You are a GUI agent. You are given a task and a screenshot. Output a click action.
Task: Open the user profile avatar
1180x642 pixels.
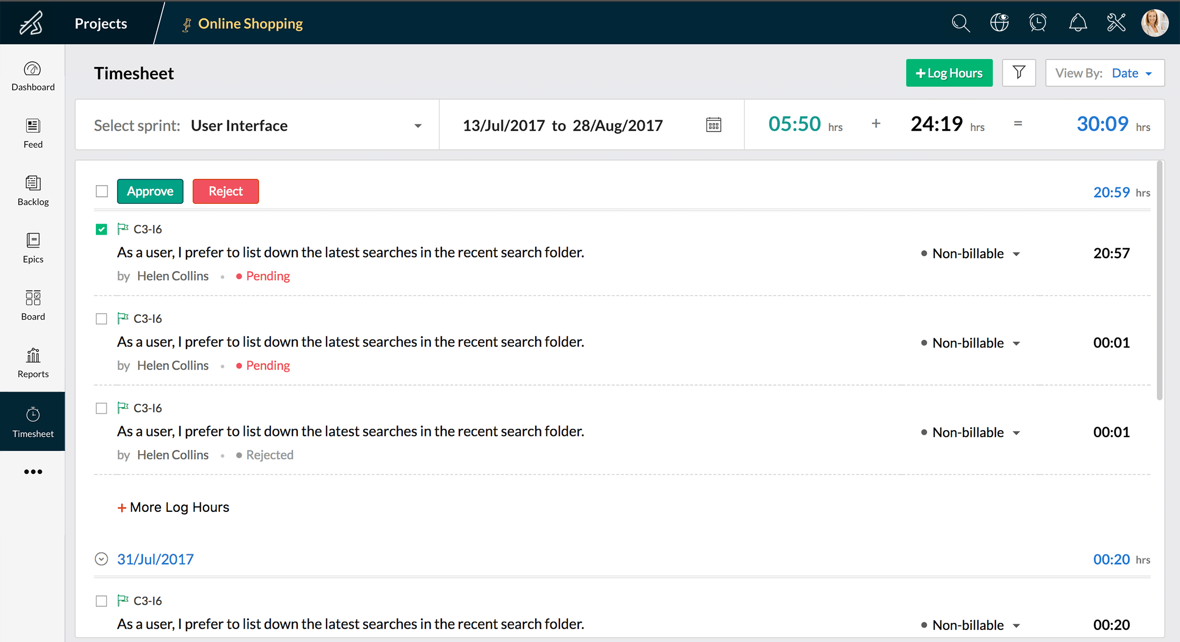(1155, 23)
